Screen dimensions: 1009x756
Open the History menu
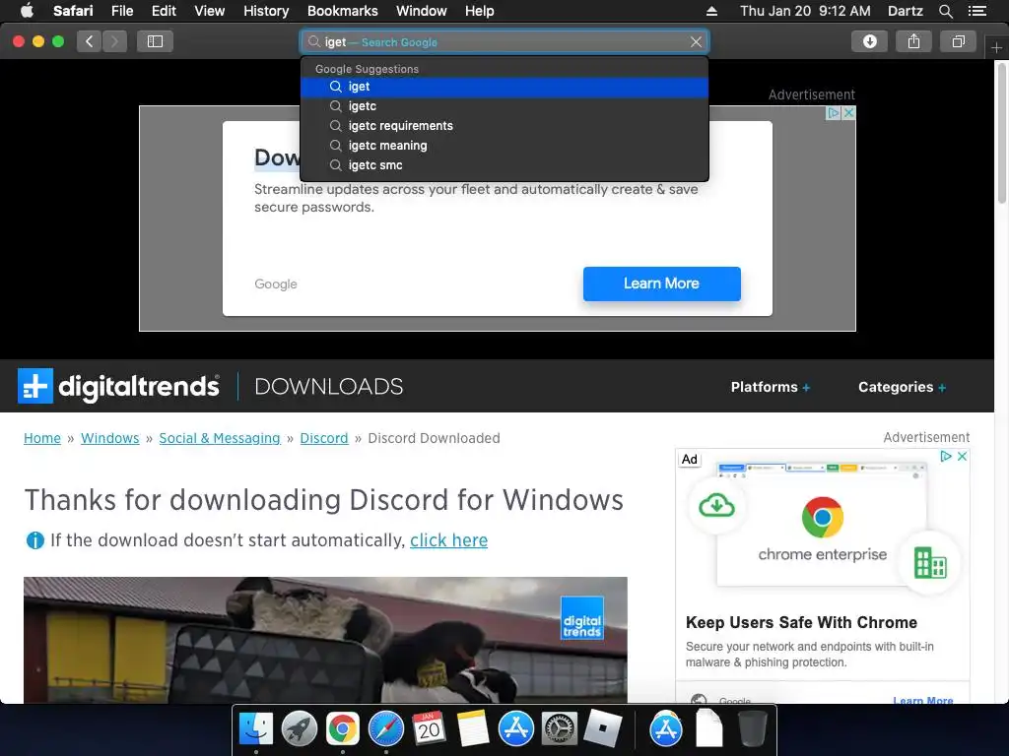tap(266, 11)
